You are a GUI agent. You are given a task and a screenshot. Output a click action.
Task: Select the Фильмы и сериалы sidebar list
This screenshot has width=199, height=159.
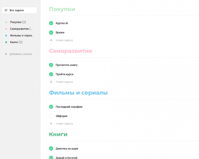click(22, 35)
